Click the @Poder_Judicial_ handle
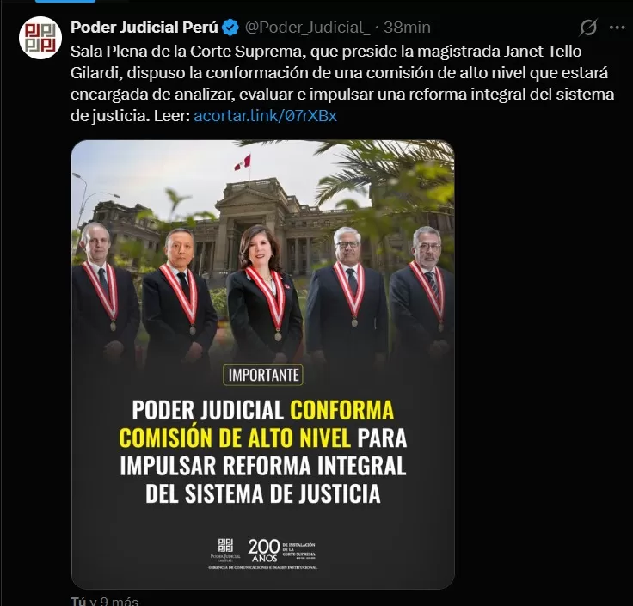633x606 pixels. click(x=307, y=28)
